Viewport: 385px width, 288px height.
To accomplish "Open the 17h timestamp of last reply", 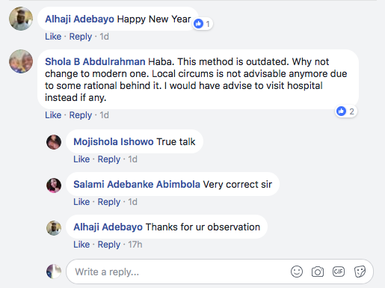I will [x=135, y=245].
